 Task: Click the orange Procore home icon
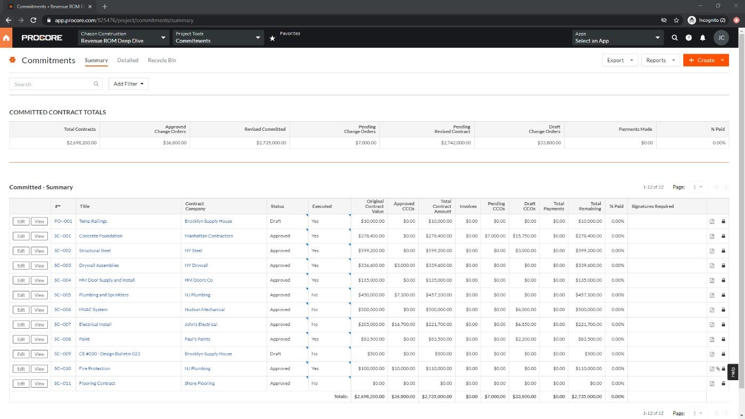6,37
